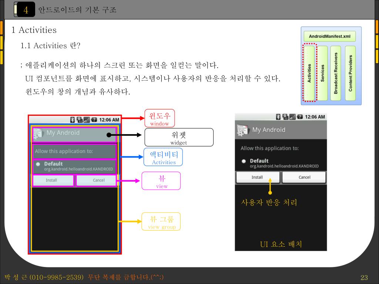Click the Activities block in diagram
Viewport: 379px width, 284px height.
(x=309, y=73)
